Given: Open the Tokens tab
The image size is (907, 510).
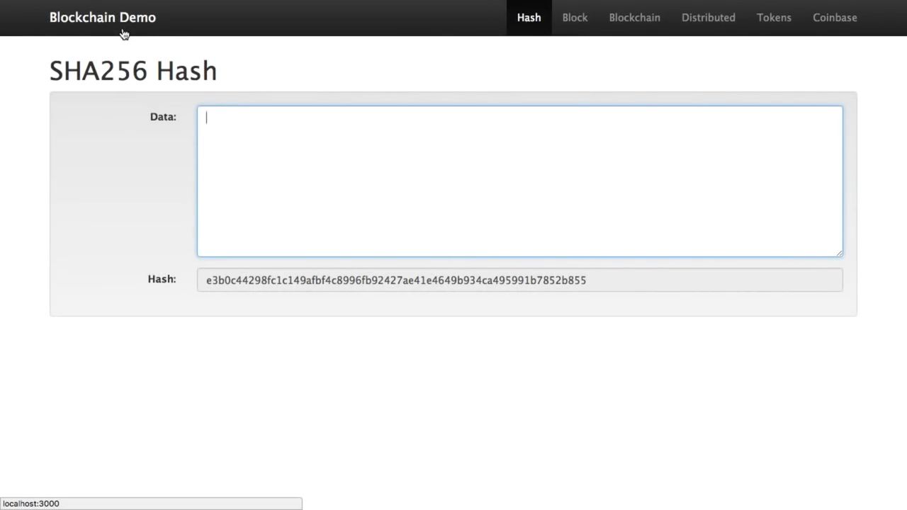Looking at the screenshot, I should point(774,18).
